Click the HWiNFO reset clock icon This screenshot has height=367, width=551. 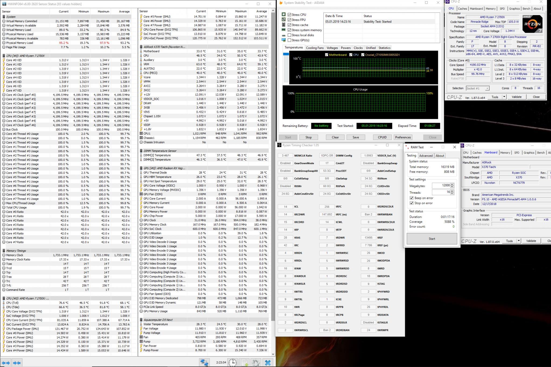[232, 362]
